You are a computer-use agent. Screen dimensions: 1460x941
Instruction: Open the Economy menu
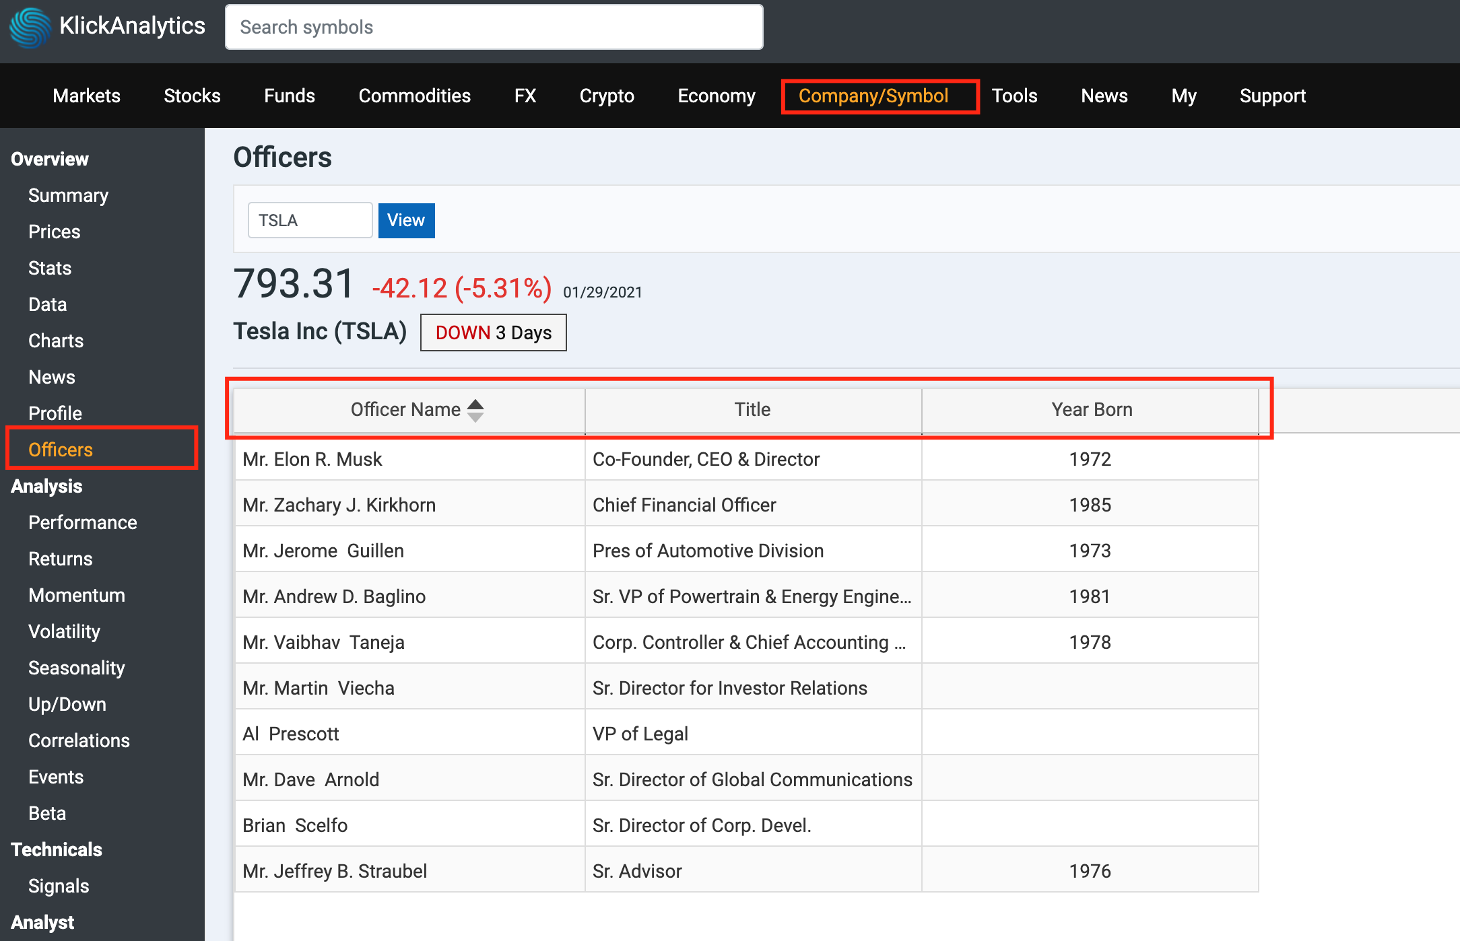(717, 96)
